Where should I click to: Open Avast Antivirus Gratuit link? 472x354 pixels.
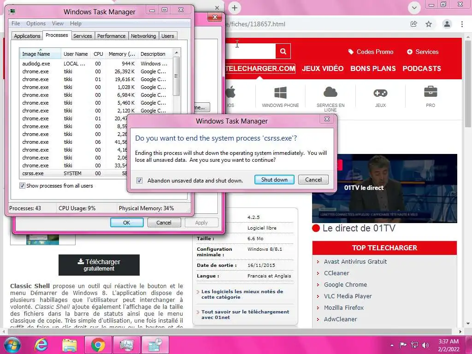pos(355,262)
